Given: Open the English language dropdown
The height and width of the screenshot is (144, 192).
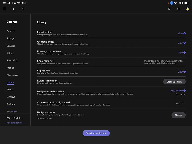Looking at the screenshot, I should pyautogui.click(x=18, y=118).
